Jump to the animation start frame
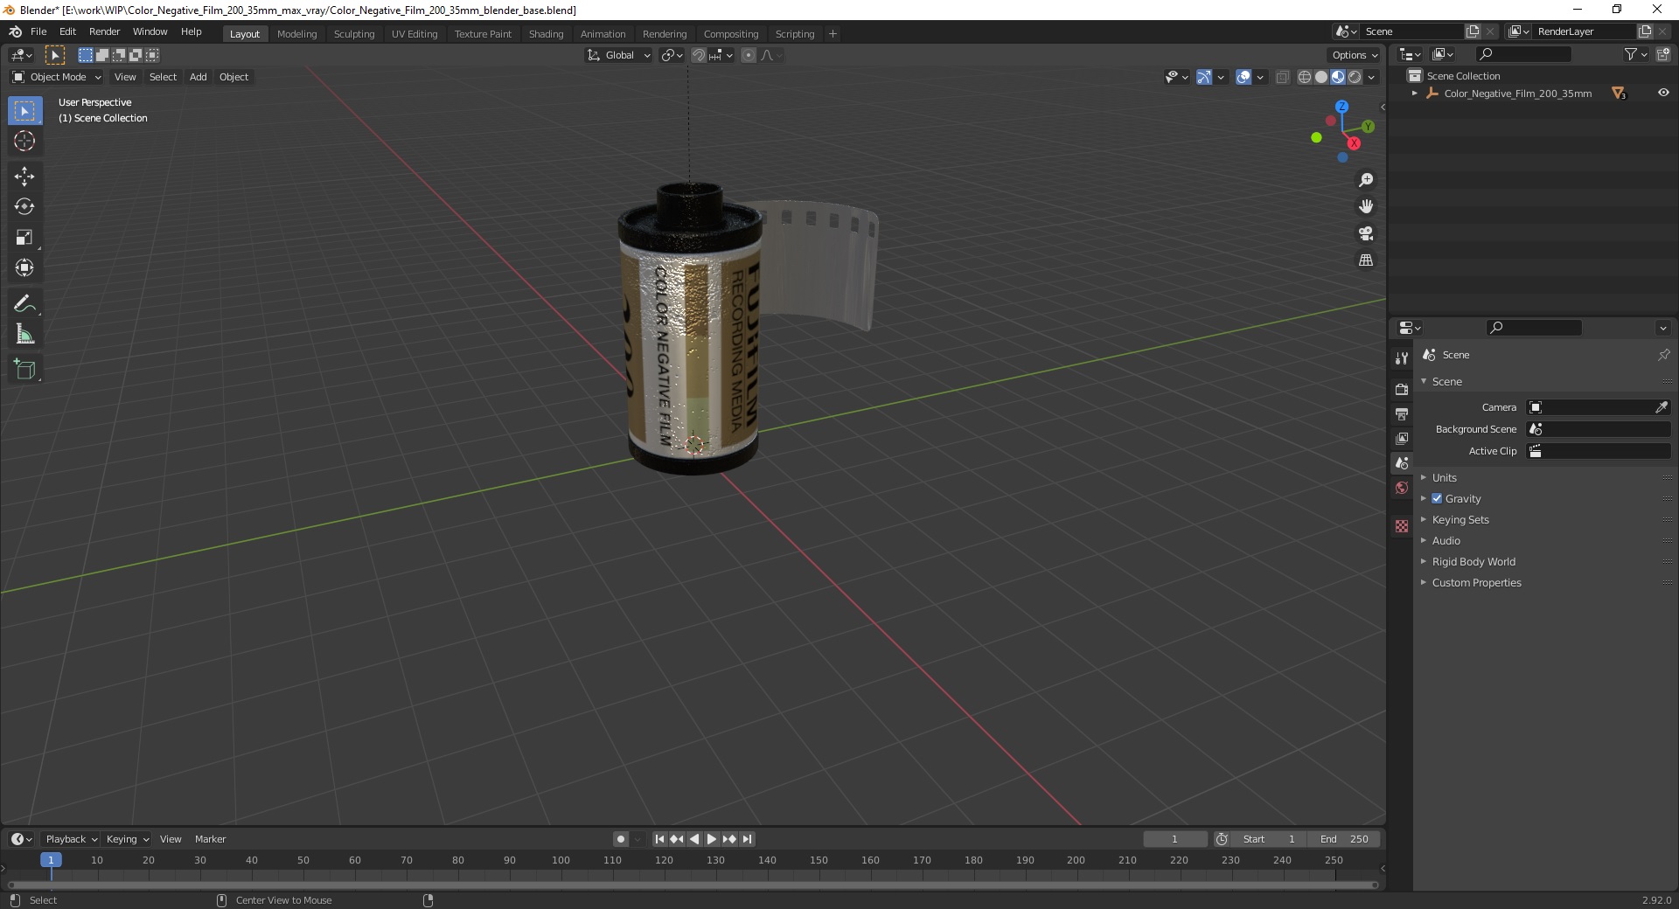The height and width of the screenshot is (909, 1679). [659, 839]
